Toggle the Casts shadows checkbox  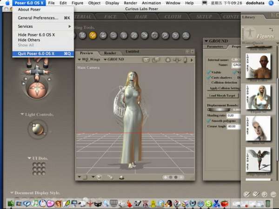[x=209, y=78]
